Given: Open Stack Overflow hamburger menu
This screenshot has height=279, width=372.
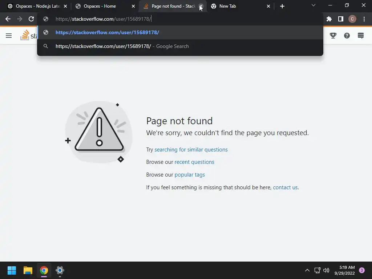Looking at the screenshot, I should coord(9,36).
